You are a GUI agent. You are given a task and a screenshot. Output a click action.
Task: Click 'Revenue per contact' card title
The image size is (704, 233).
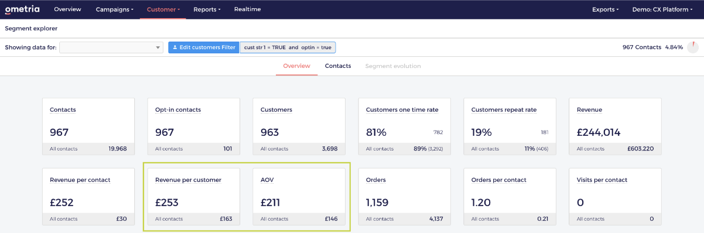[80, 180]
